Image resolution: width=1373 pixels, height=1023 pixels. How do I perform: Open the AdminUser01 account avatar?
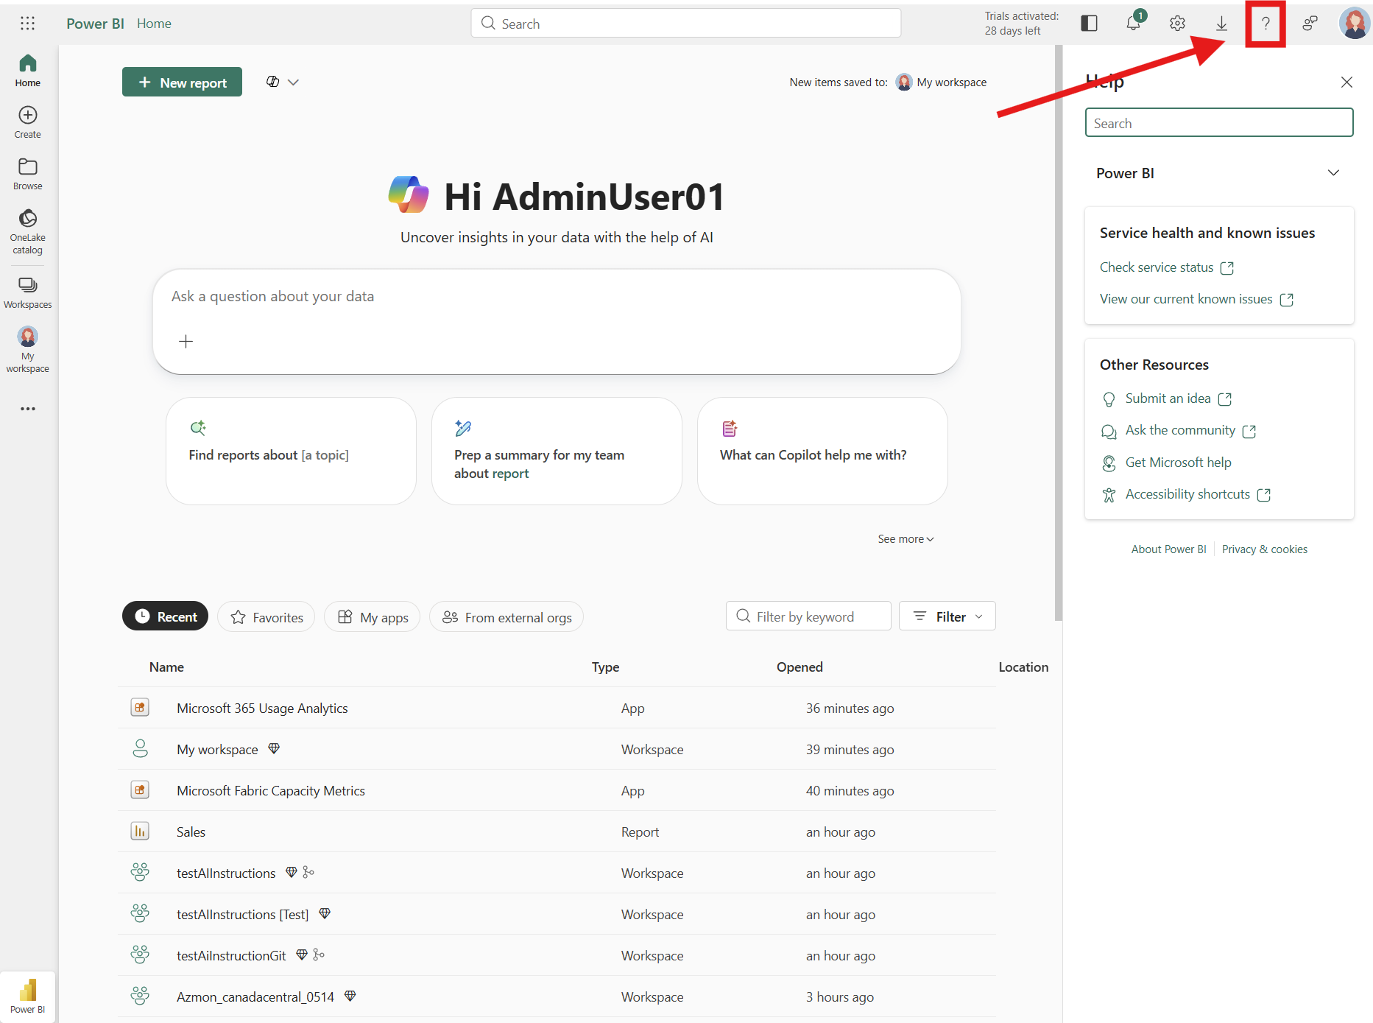click(x=1354, y=24)
